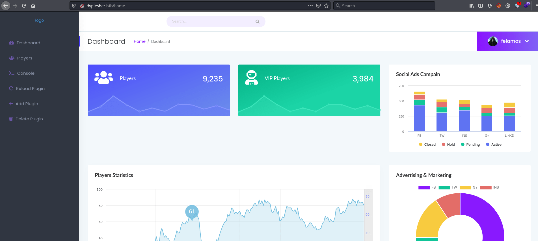
Task: Follow the Home breadcrumb link
Action: [x=140, y=41]
